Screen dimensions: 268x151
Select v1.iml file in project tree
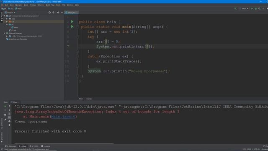(13, 31)
